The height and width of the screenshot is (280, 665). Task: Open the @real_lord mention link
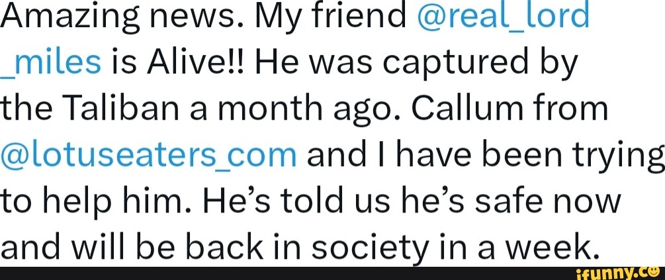click(x=504, y=17)
